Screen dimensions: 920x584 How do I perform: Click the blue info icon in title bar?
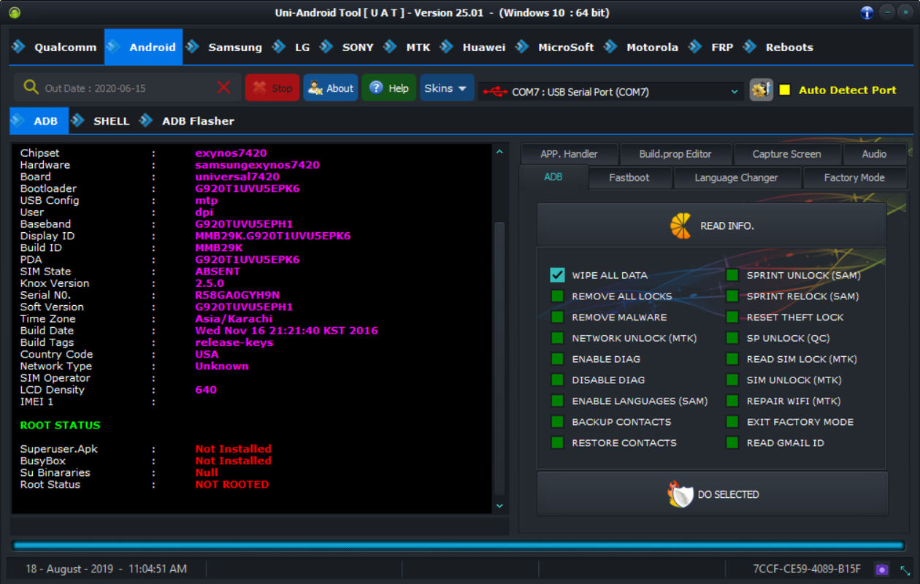pos(867,12)
